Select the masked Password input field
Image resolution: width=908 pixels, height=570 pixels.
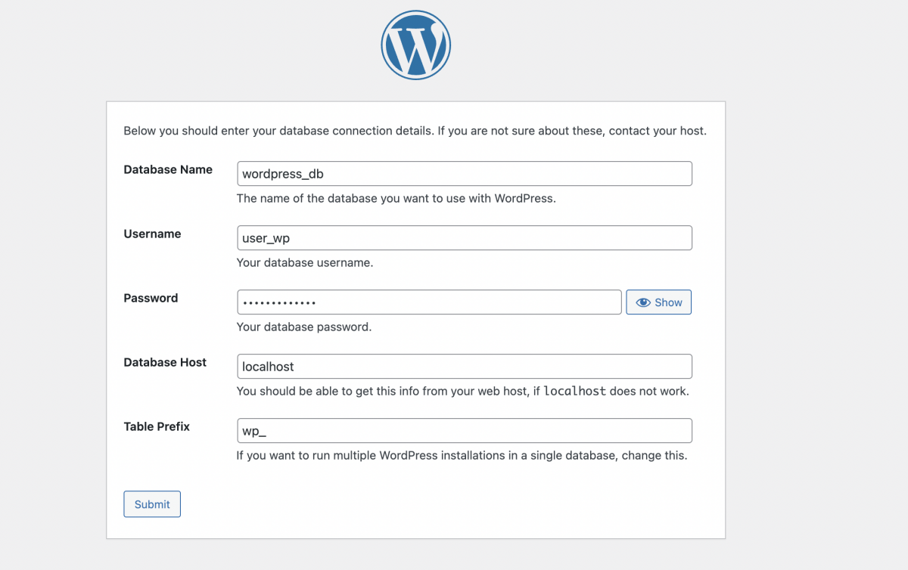click(429, 302)
